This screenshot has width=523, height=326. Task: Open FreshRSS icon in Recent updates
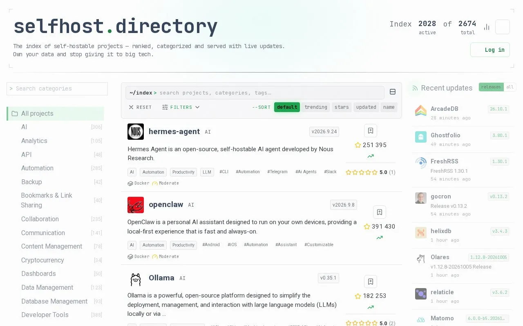(x=421, y=163)
